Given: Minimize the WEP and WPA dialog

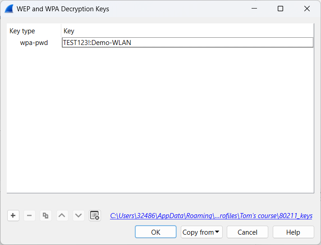Looking at the screenshot, I should click(254, 9).
